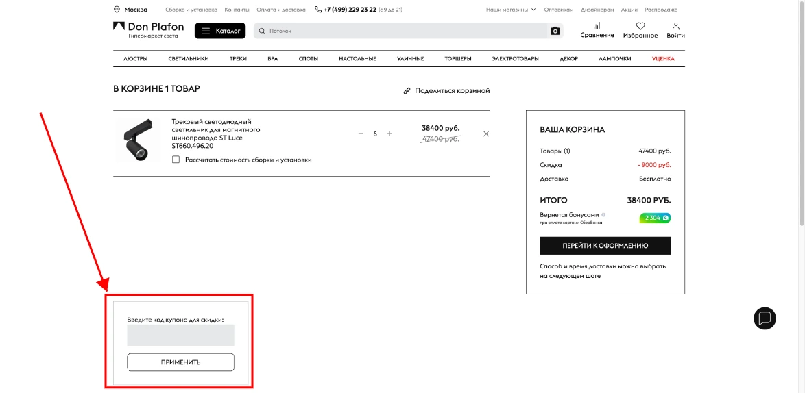Open Оптовикам link

(559, 9)
